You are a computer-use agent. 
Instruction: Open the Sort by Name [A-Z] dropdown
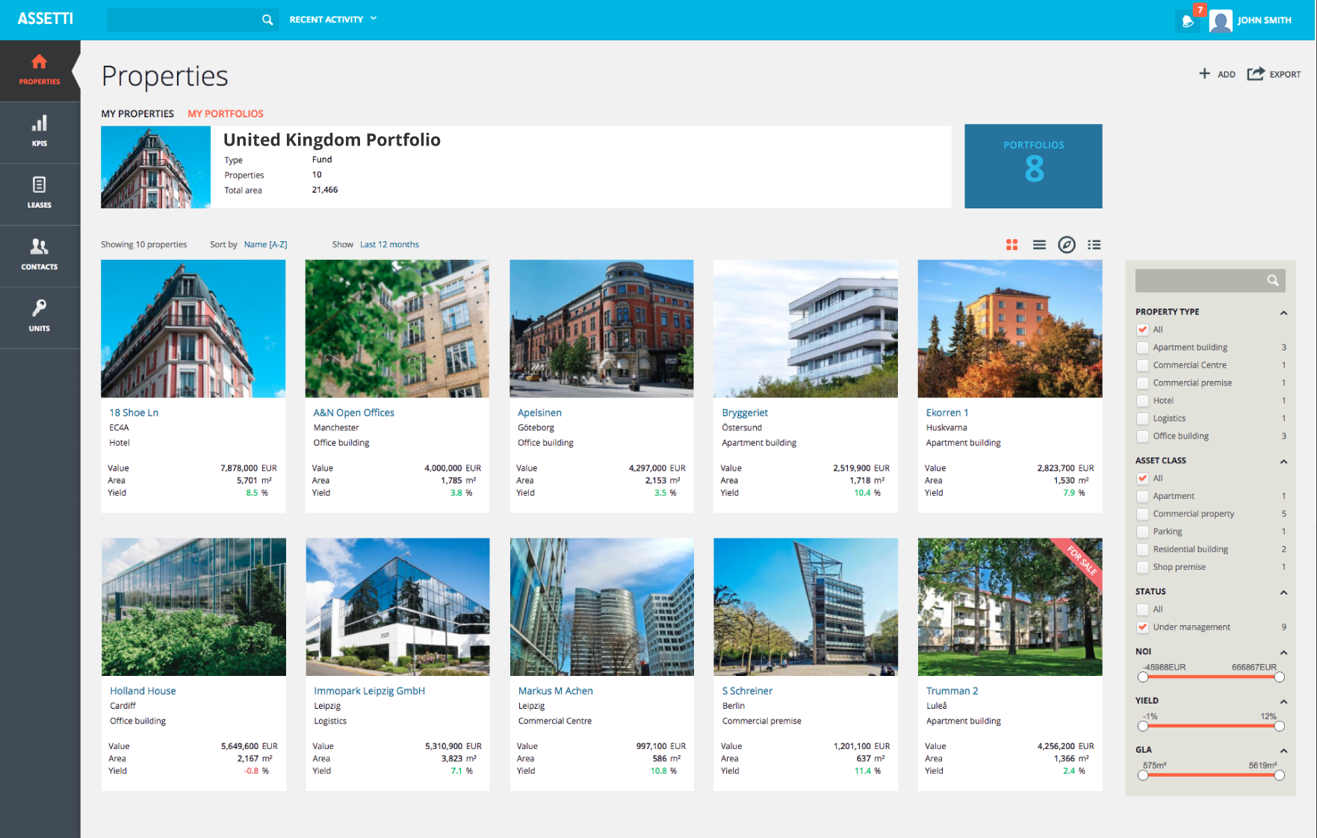(265, 245)
